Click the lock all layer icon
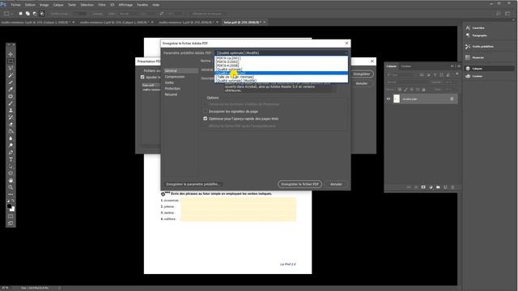The width and height of the screenshot is (518, 291). [x=424, y=90]
